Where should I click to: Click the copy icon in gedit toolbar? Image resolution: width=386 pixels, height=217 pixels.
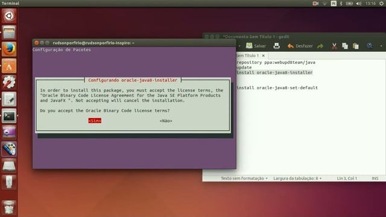click(x=345, y=46)
